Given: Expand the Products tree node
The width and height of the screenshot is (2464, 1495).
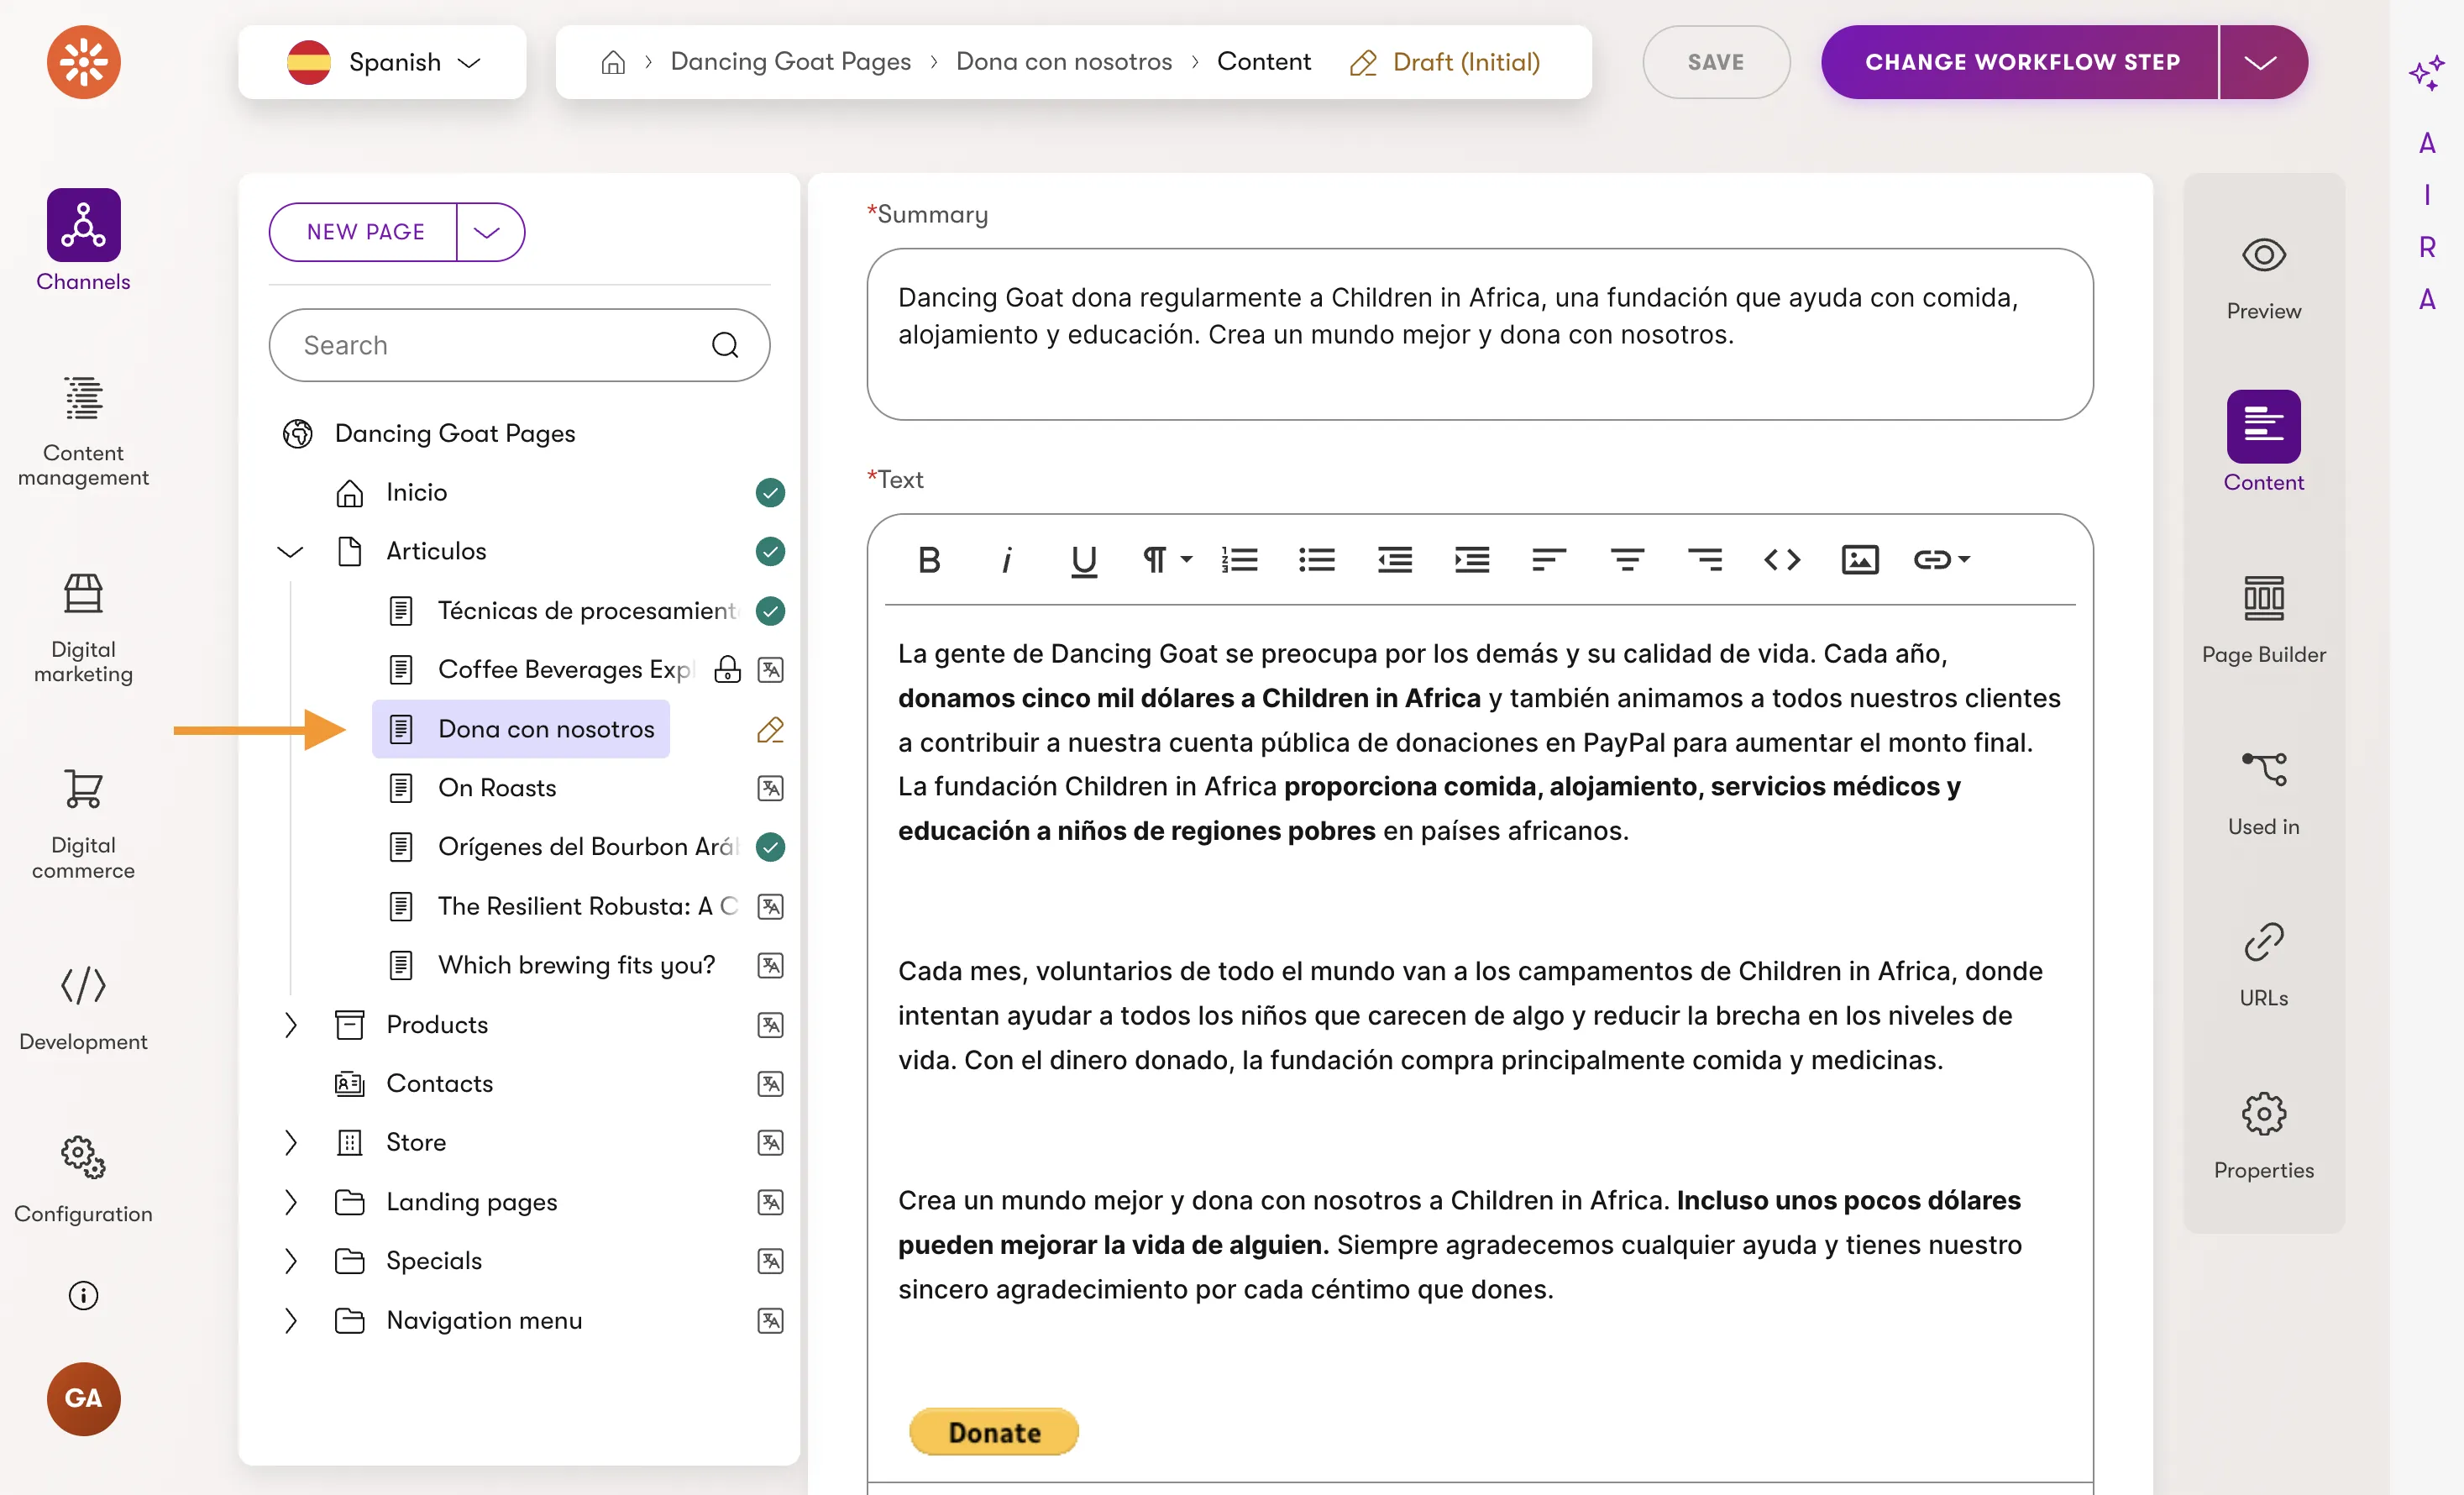Looking at the screenshot, I should 290,1025.
